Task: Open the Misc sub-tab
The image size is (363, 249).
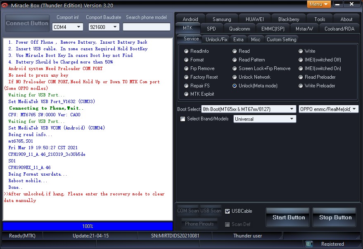Action: pos(256,39)
